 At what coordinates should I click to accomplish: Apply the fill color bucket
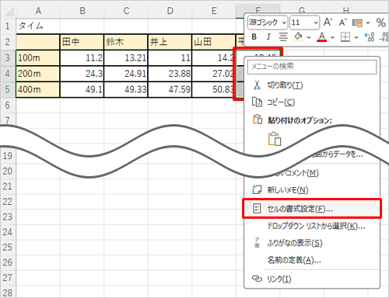[x=298, y=37]
